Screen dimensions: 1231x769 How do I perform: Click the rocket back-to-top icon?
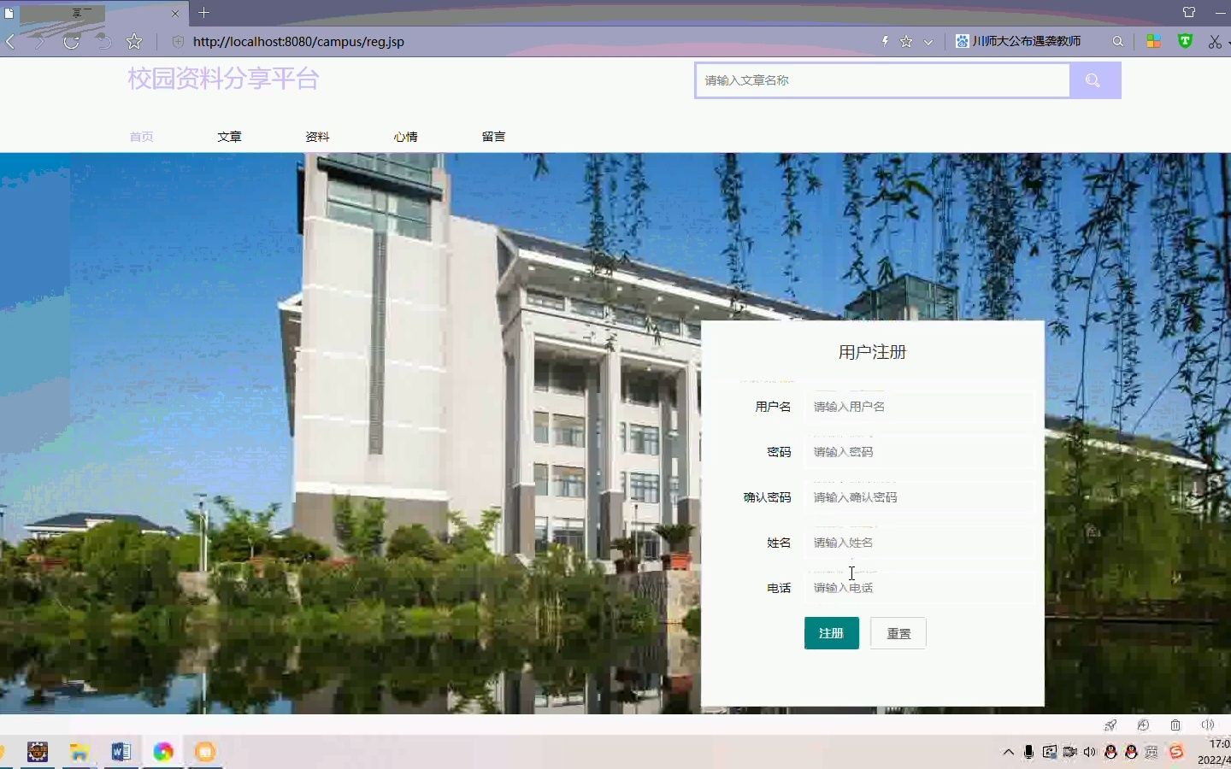pyautogui.click(x=1109, y=725)
